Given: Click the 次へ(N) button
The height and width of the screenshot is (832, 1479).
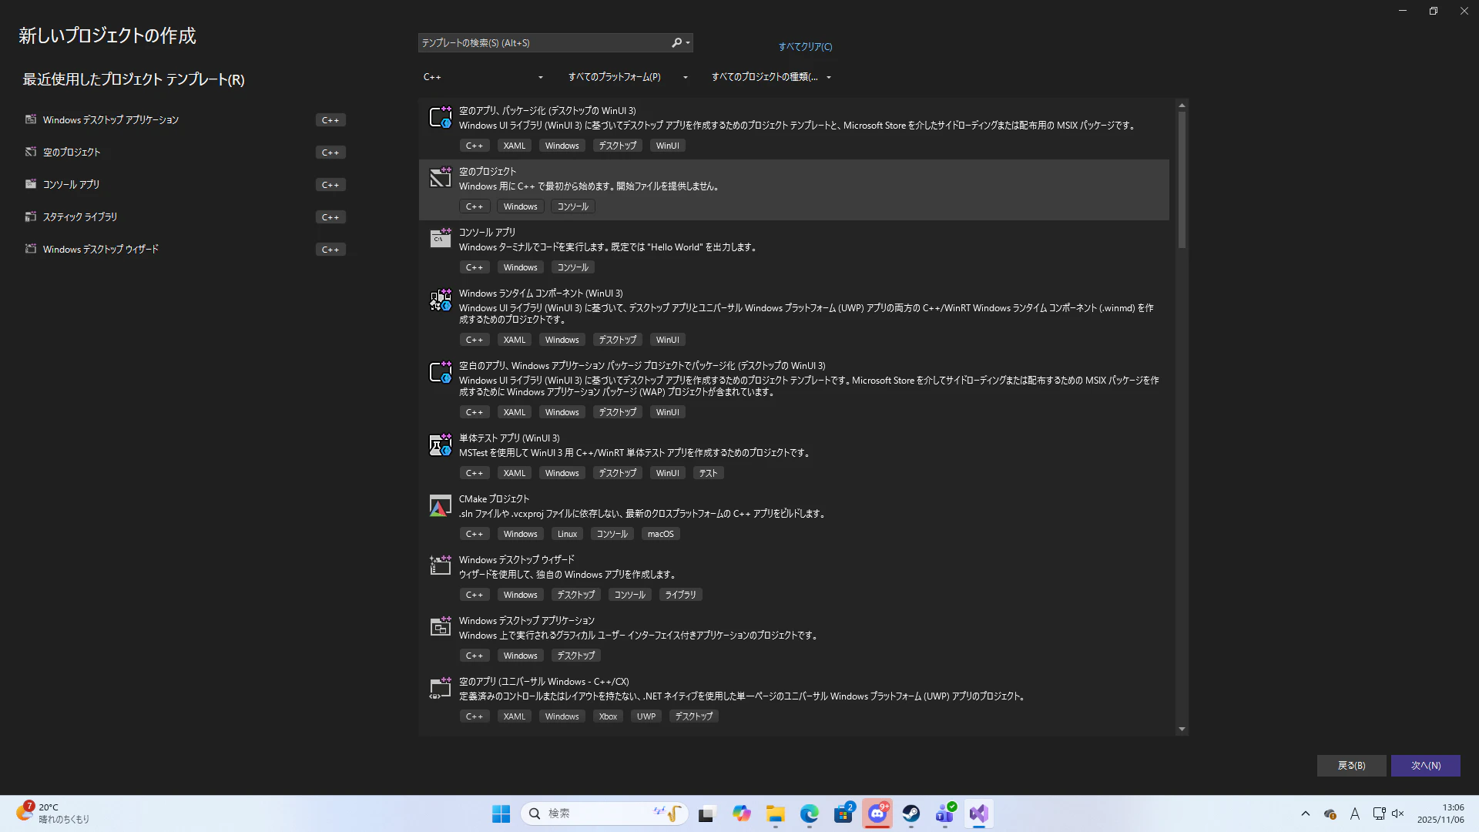Looking at the screenshot, I should [x=1425, y=766].
